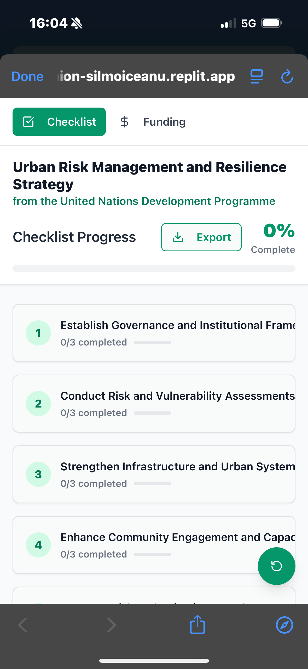Tap the green floating reset button
Image resolution: width=308 pixels, height=669 pixels.
coord(276,566)
